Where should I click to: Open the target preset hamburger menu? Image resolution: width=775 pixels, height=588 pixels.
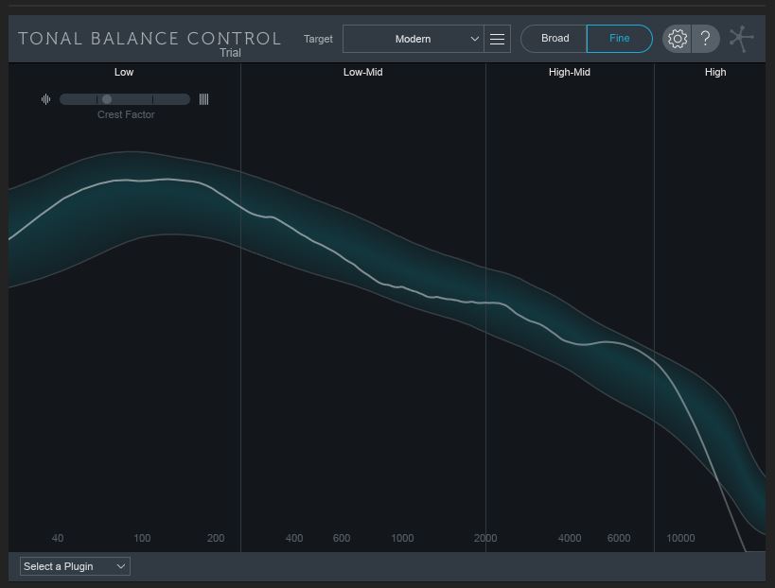click(x=497, y=39)
